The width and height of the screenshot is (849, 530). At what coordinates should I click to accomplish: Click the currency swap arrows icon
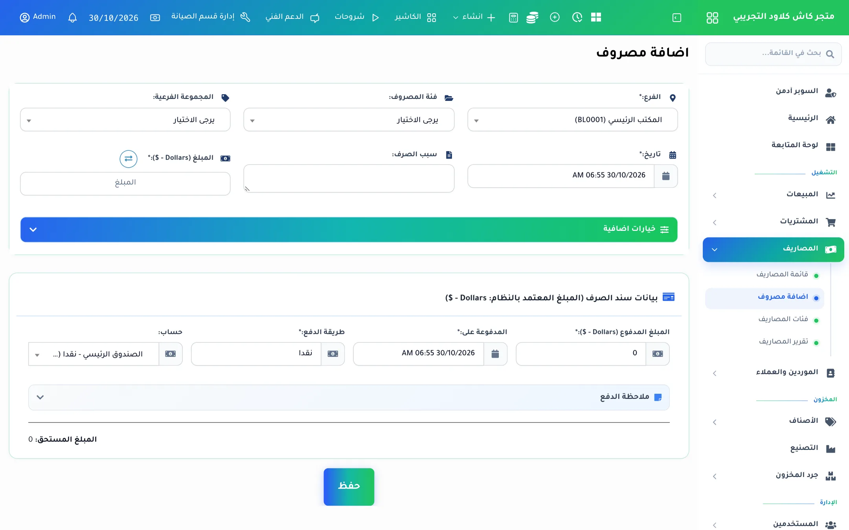point(129,159)
